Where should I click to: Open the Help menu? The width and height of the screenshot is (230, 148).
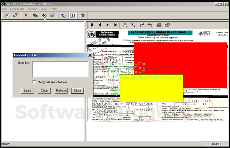click(53, 9)
